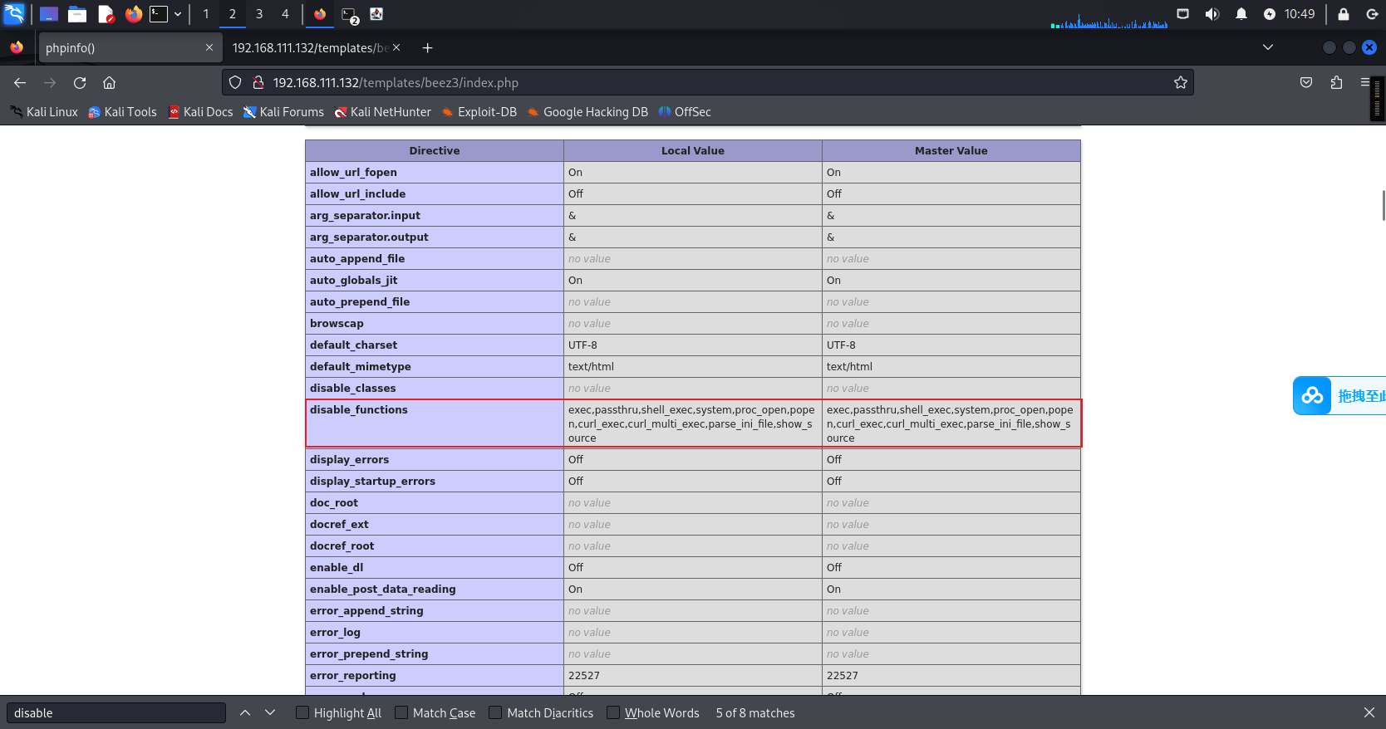The width and height of the screenshot is (1386, 729).
Task: Open the Kali Linux application menu
Action: click(14, 14)
